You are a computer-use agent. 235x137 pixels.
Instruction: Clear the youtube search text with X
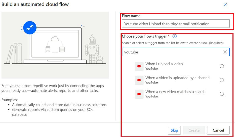pyautogui.click(x=225, y=52)
